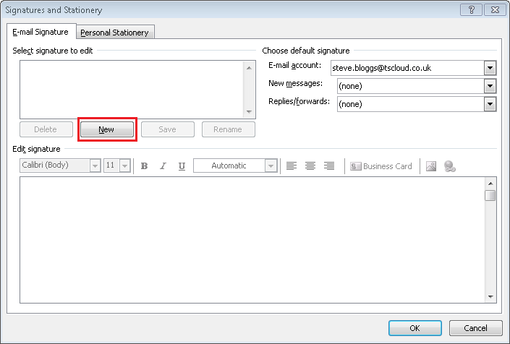Open the New messages signature dropdown
The image size is (510, 344).
click(x=490, y=86)
